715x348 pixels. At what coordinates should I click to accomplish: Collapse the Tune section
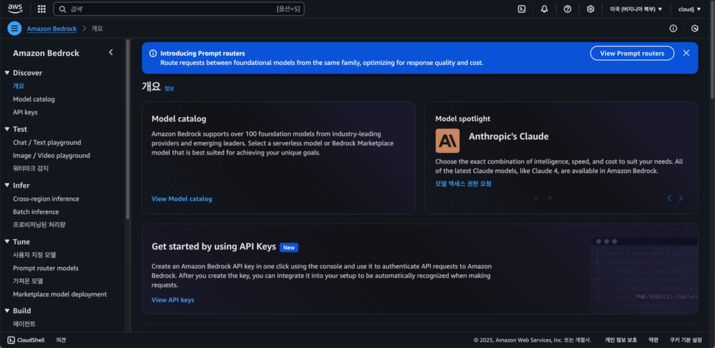click(x=7, y=242)
